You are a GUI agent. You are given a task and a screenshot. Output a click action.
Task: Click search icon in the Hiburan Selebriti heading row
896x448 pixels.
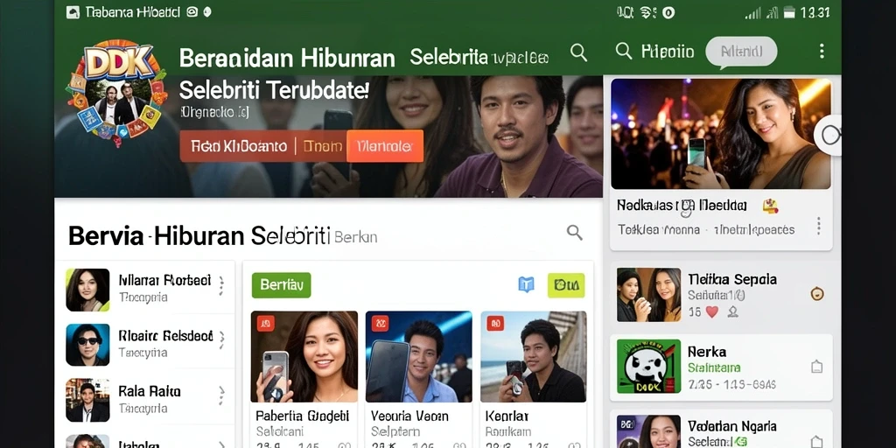(574, 232)
